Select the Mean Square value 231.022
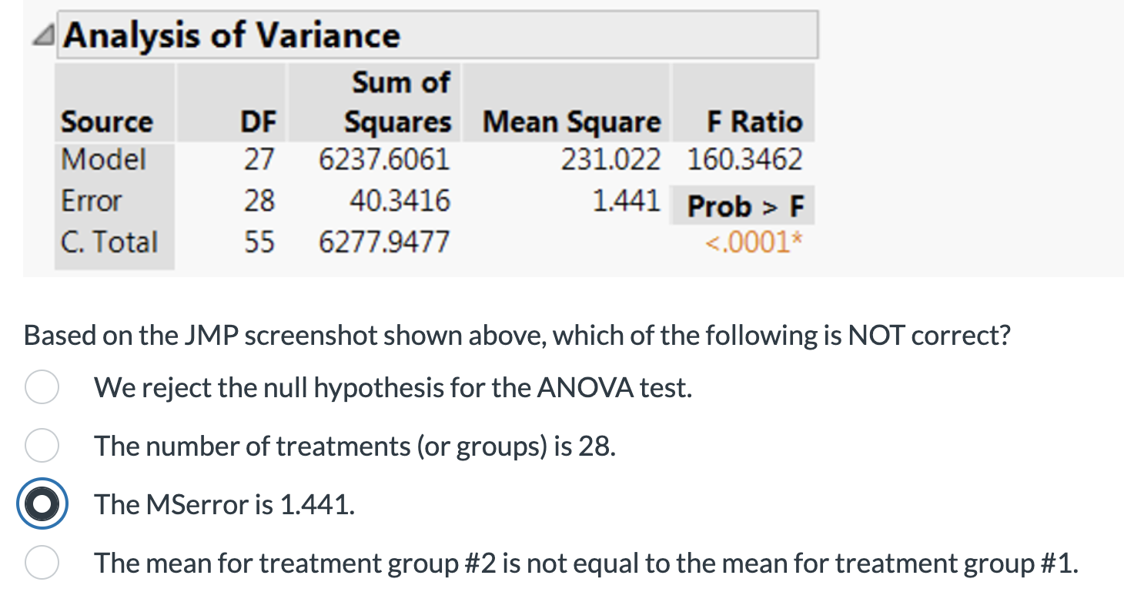 [x=610, y=159]
